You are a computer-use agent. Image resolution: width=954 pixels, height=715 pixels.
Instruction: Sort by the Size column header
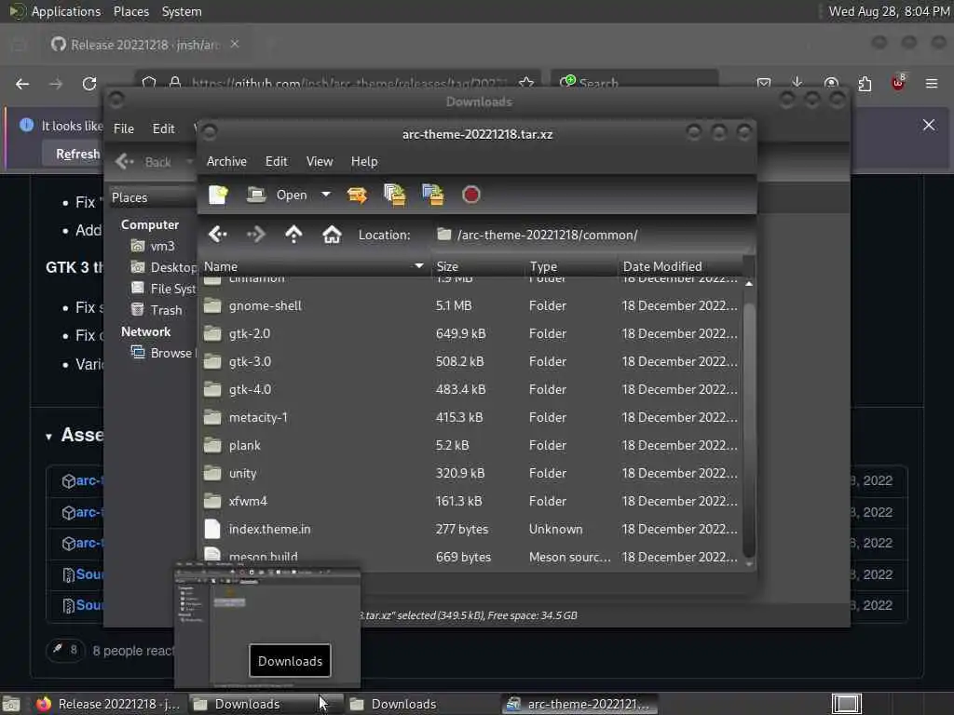(478, 266)
